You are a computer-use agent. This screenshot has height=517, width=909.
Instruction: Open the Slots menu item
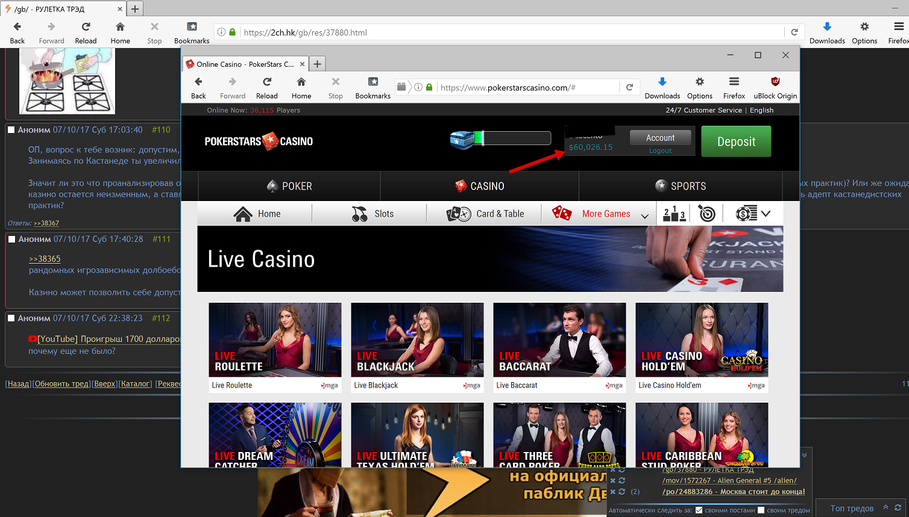pos(372,214)
